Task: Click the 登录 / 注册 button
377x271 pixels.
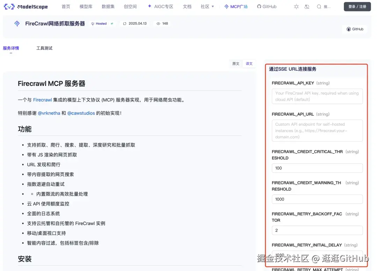Action: (357, 6)
